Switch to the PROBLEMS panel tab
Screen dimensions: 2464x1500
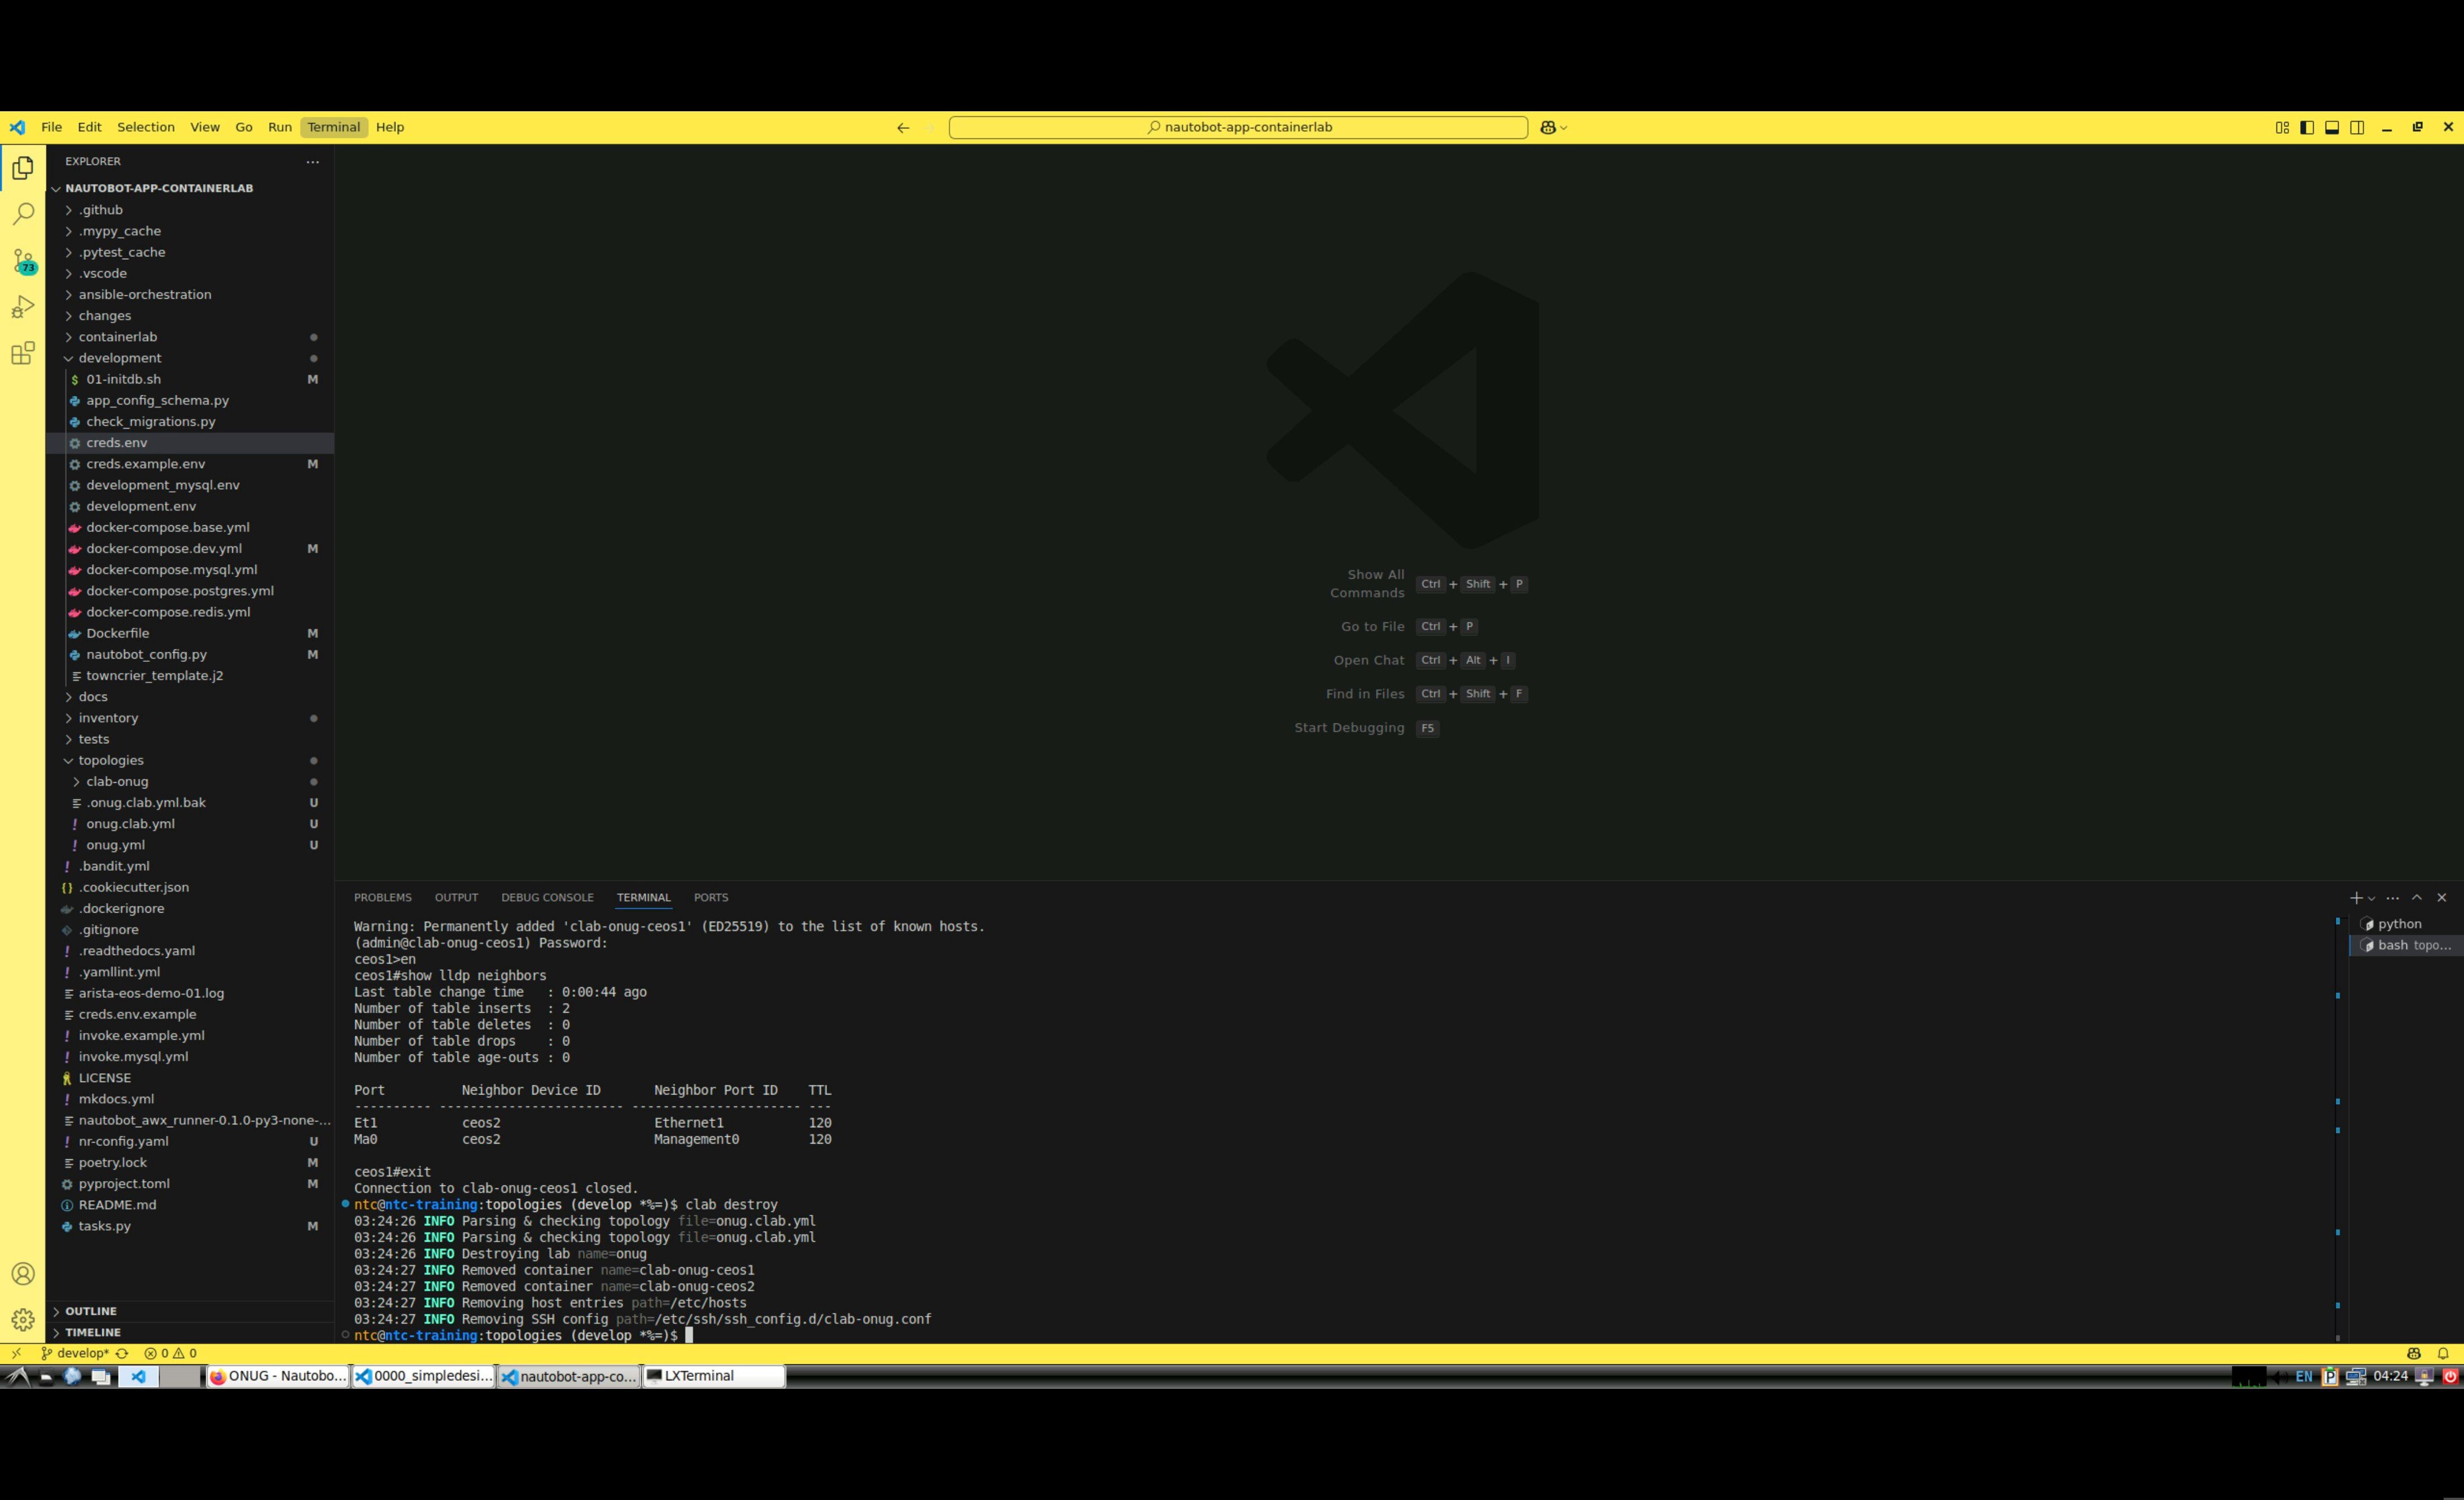pyautogui.click(x=382, y=897)
